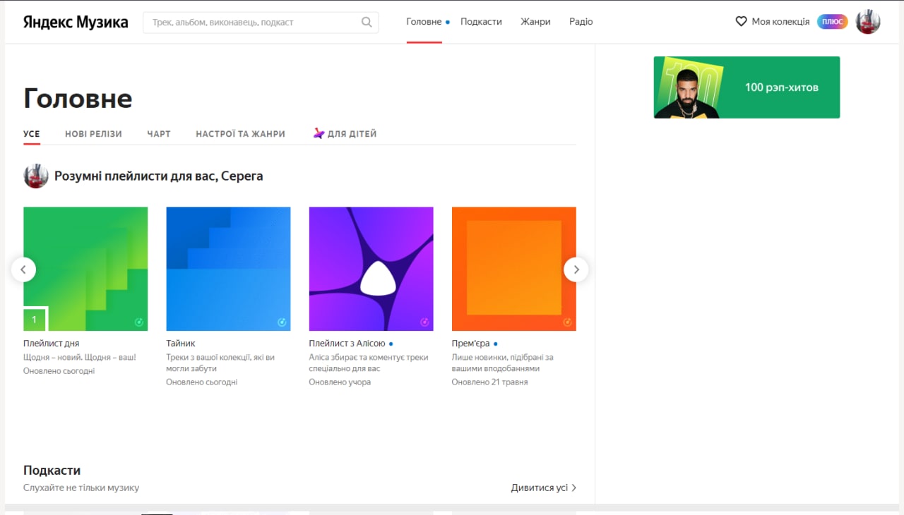This screenshot has height=515, width=904.
Task: Click the Оновлено учора text
Action: coord(340,382)
